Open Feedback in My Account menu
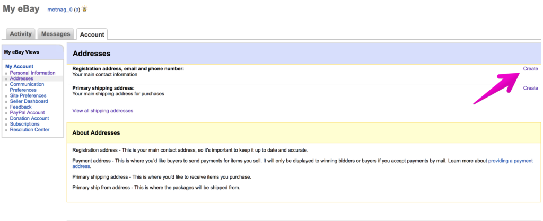 (x=21, y=107)
